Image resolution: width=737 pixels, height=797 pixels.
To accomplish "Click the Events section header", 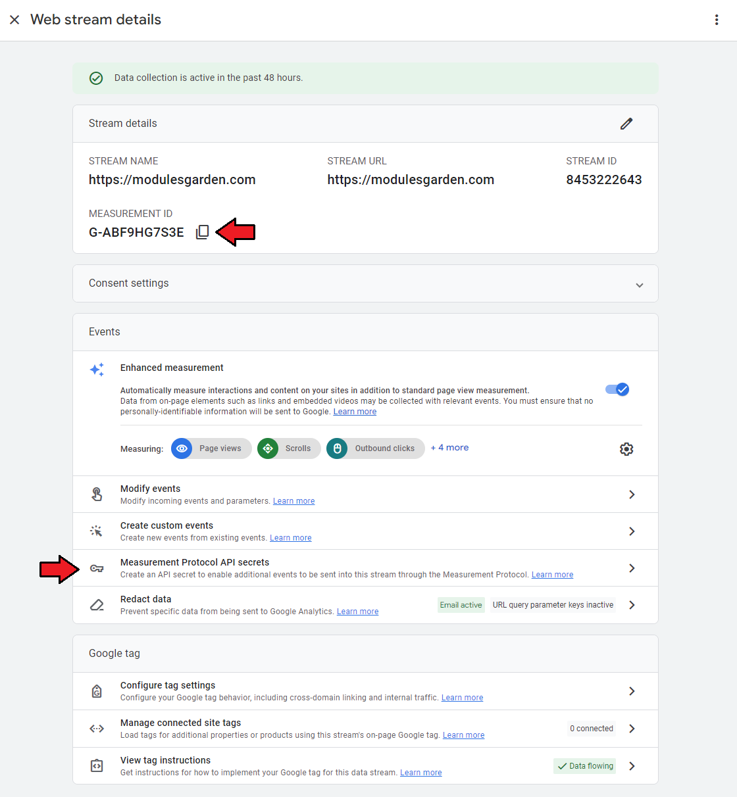I will pos(365,332).
